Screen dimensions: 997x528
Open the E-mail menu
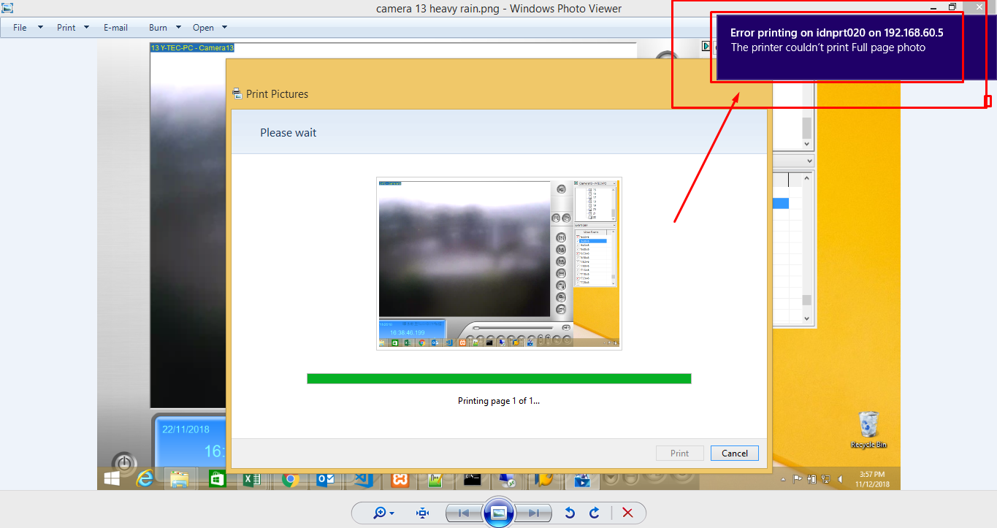(x=115, y=27)
